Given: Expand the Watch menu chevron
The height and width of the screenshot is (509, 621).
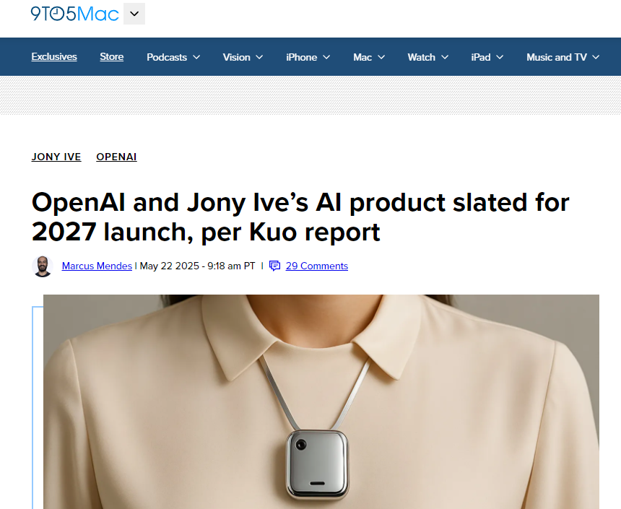Looking at the screenshot, I should (x=445, y=58).
